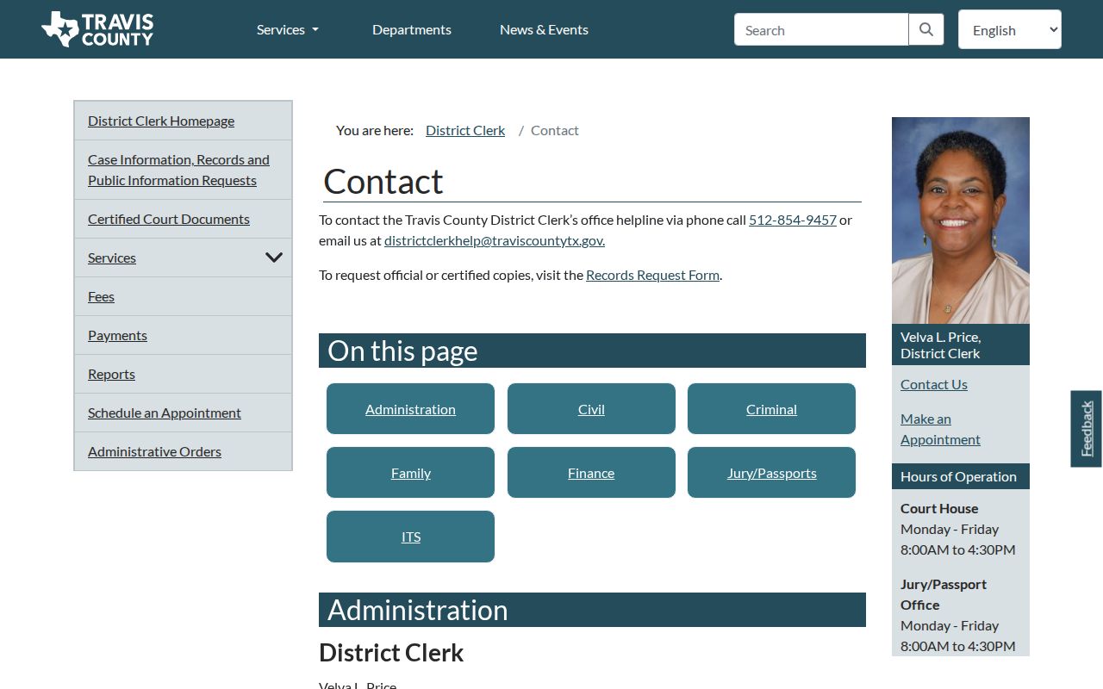This screenshot has width=1103, height=689.
Task: Click the search magnifier icon button
Action: [926, 29]
